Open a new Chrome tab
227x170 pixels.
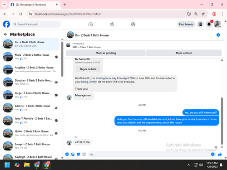(65, 5)
